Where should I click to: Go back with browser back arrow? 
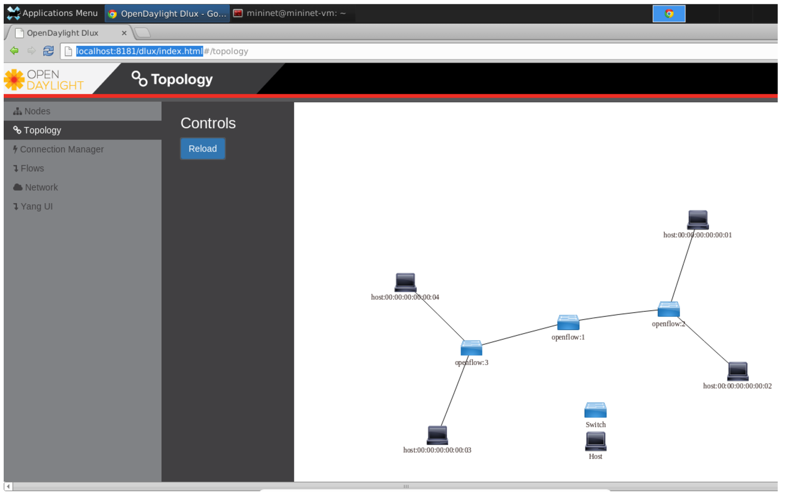[14, 51]
